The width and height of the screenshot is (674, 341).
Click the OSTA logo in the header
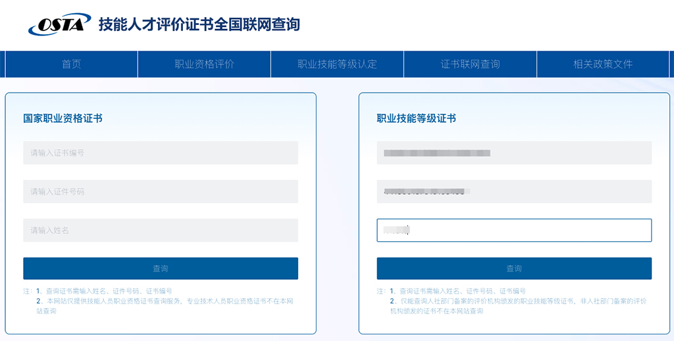[59, 24]
